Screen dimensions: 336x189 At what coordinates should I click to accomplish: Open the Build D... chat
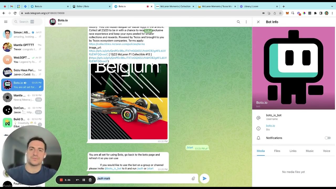[22, 122]
